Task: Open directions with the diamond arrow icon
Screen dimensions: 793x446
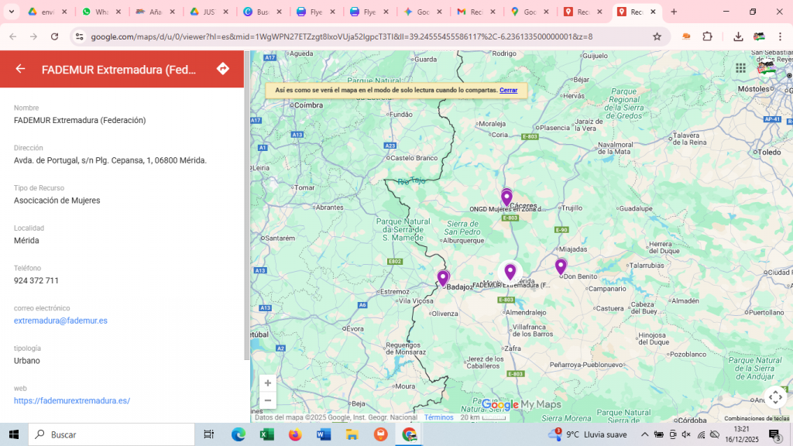Action: [x=223, y=69]
